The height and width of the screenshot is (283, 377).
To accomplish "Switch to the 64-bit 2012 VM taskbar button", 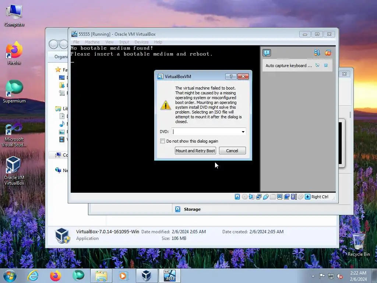I will [169, 276].
